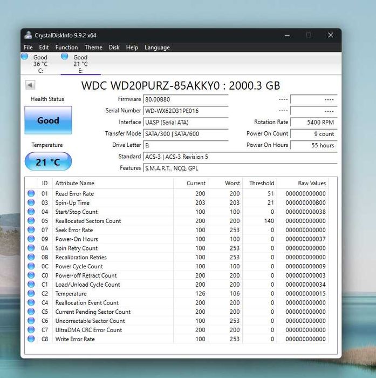Click the disk model title text

pos(181,85)
